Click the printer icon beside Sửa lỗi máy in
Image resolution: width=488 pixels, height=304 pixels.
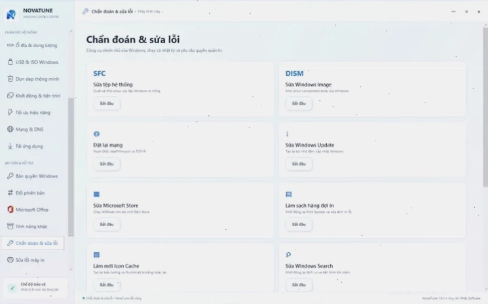[x=10, y=260]
